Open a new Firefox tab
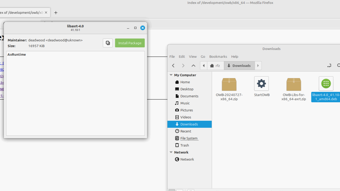Screen dimensions: 340x191 click(x=55, y=12)
